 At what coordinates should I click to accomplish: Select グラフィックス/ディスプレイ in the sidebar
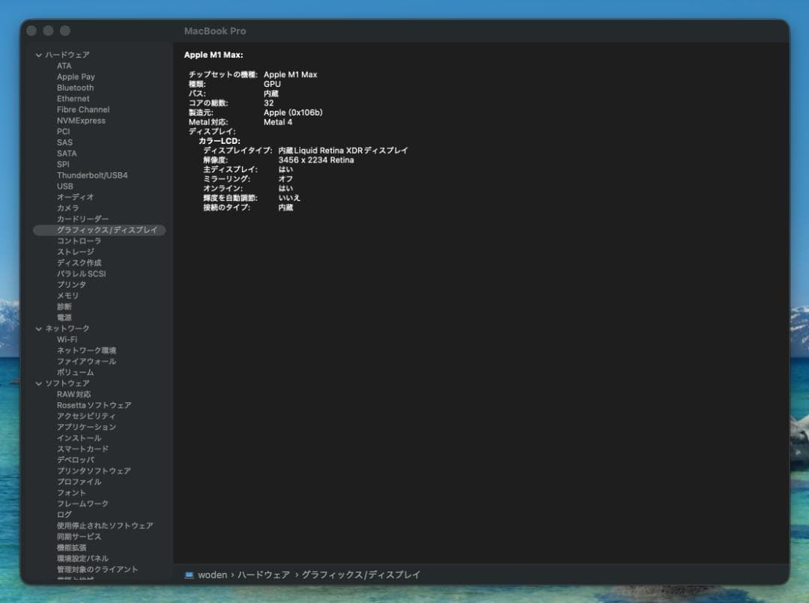(x=99, y=230)
